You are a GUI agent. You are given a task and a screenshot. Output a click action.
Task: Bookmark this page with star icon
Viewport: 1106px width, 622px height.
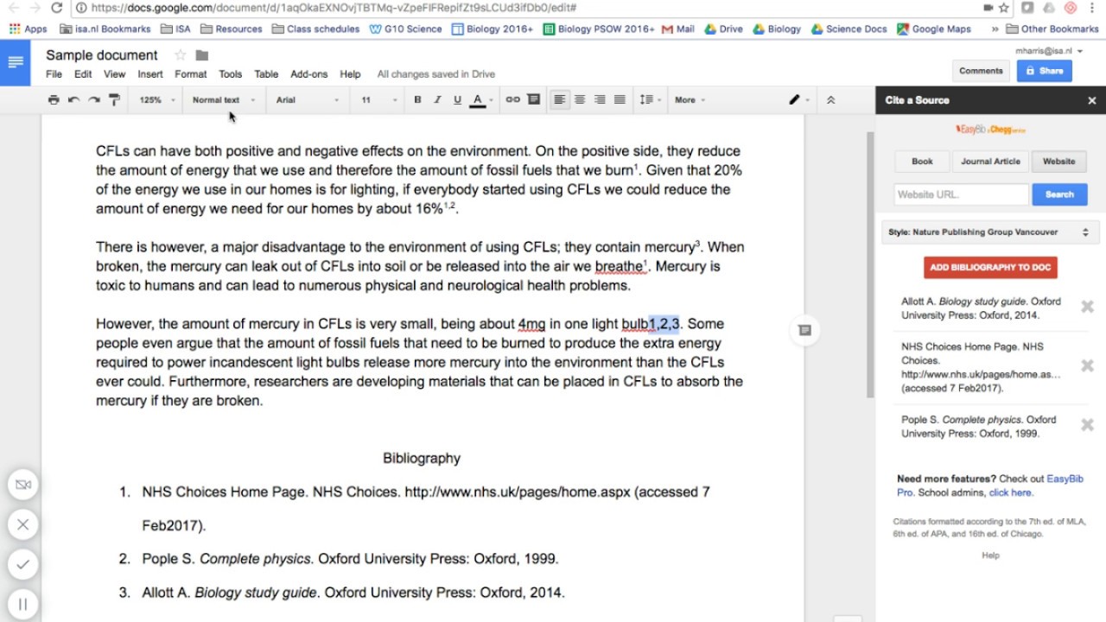coord(1004,8)
